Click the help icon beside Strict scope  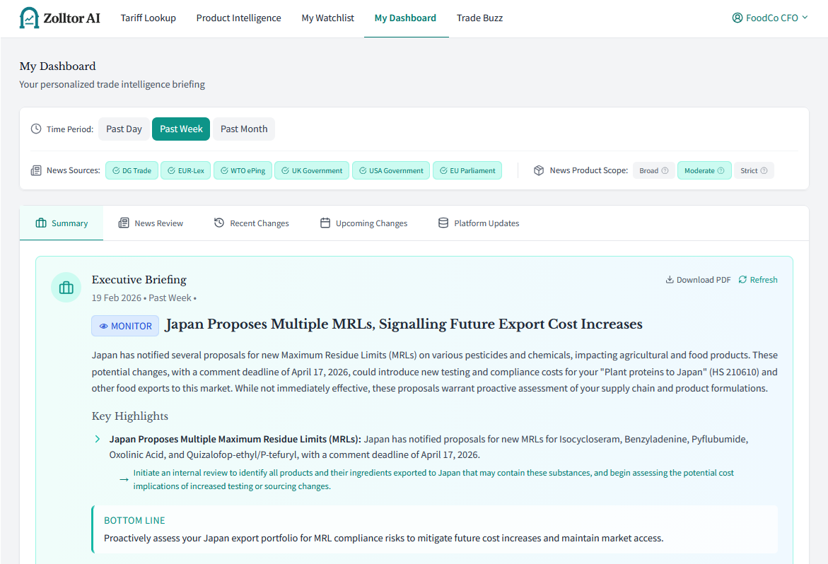click(x=764, y=170)
